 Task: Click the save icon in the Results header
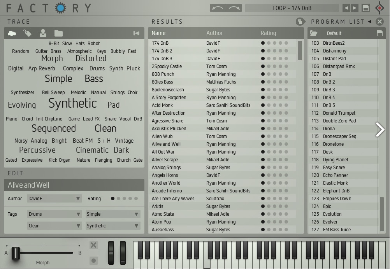click(300, 22)
